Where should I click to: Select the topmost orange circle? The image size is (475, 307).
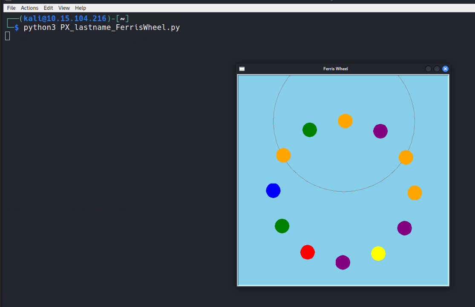click(x=345, y=121)
